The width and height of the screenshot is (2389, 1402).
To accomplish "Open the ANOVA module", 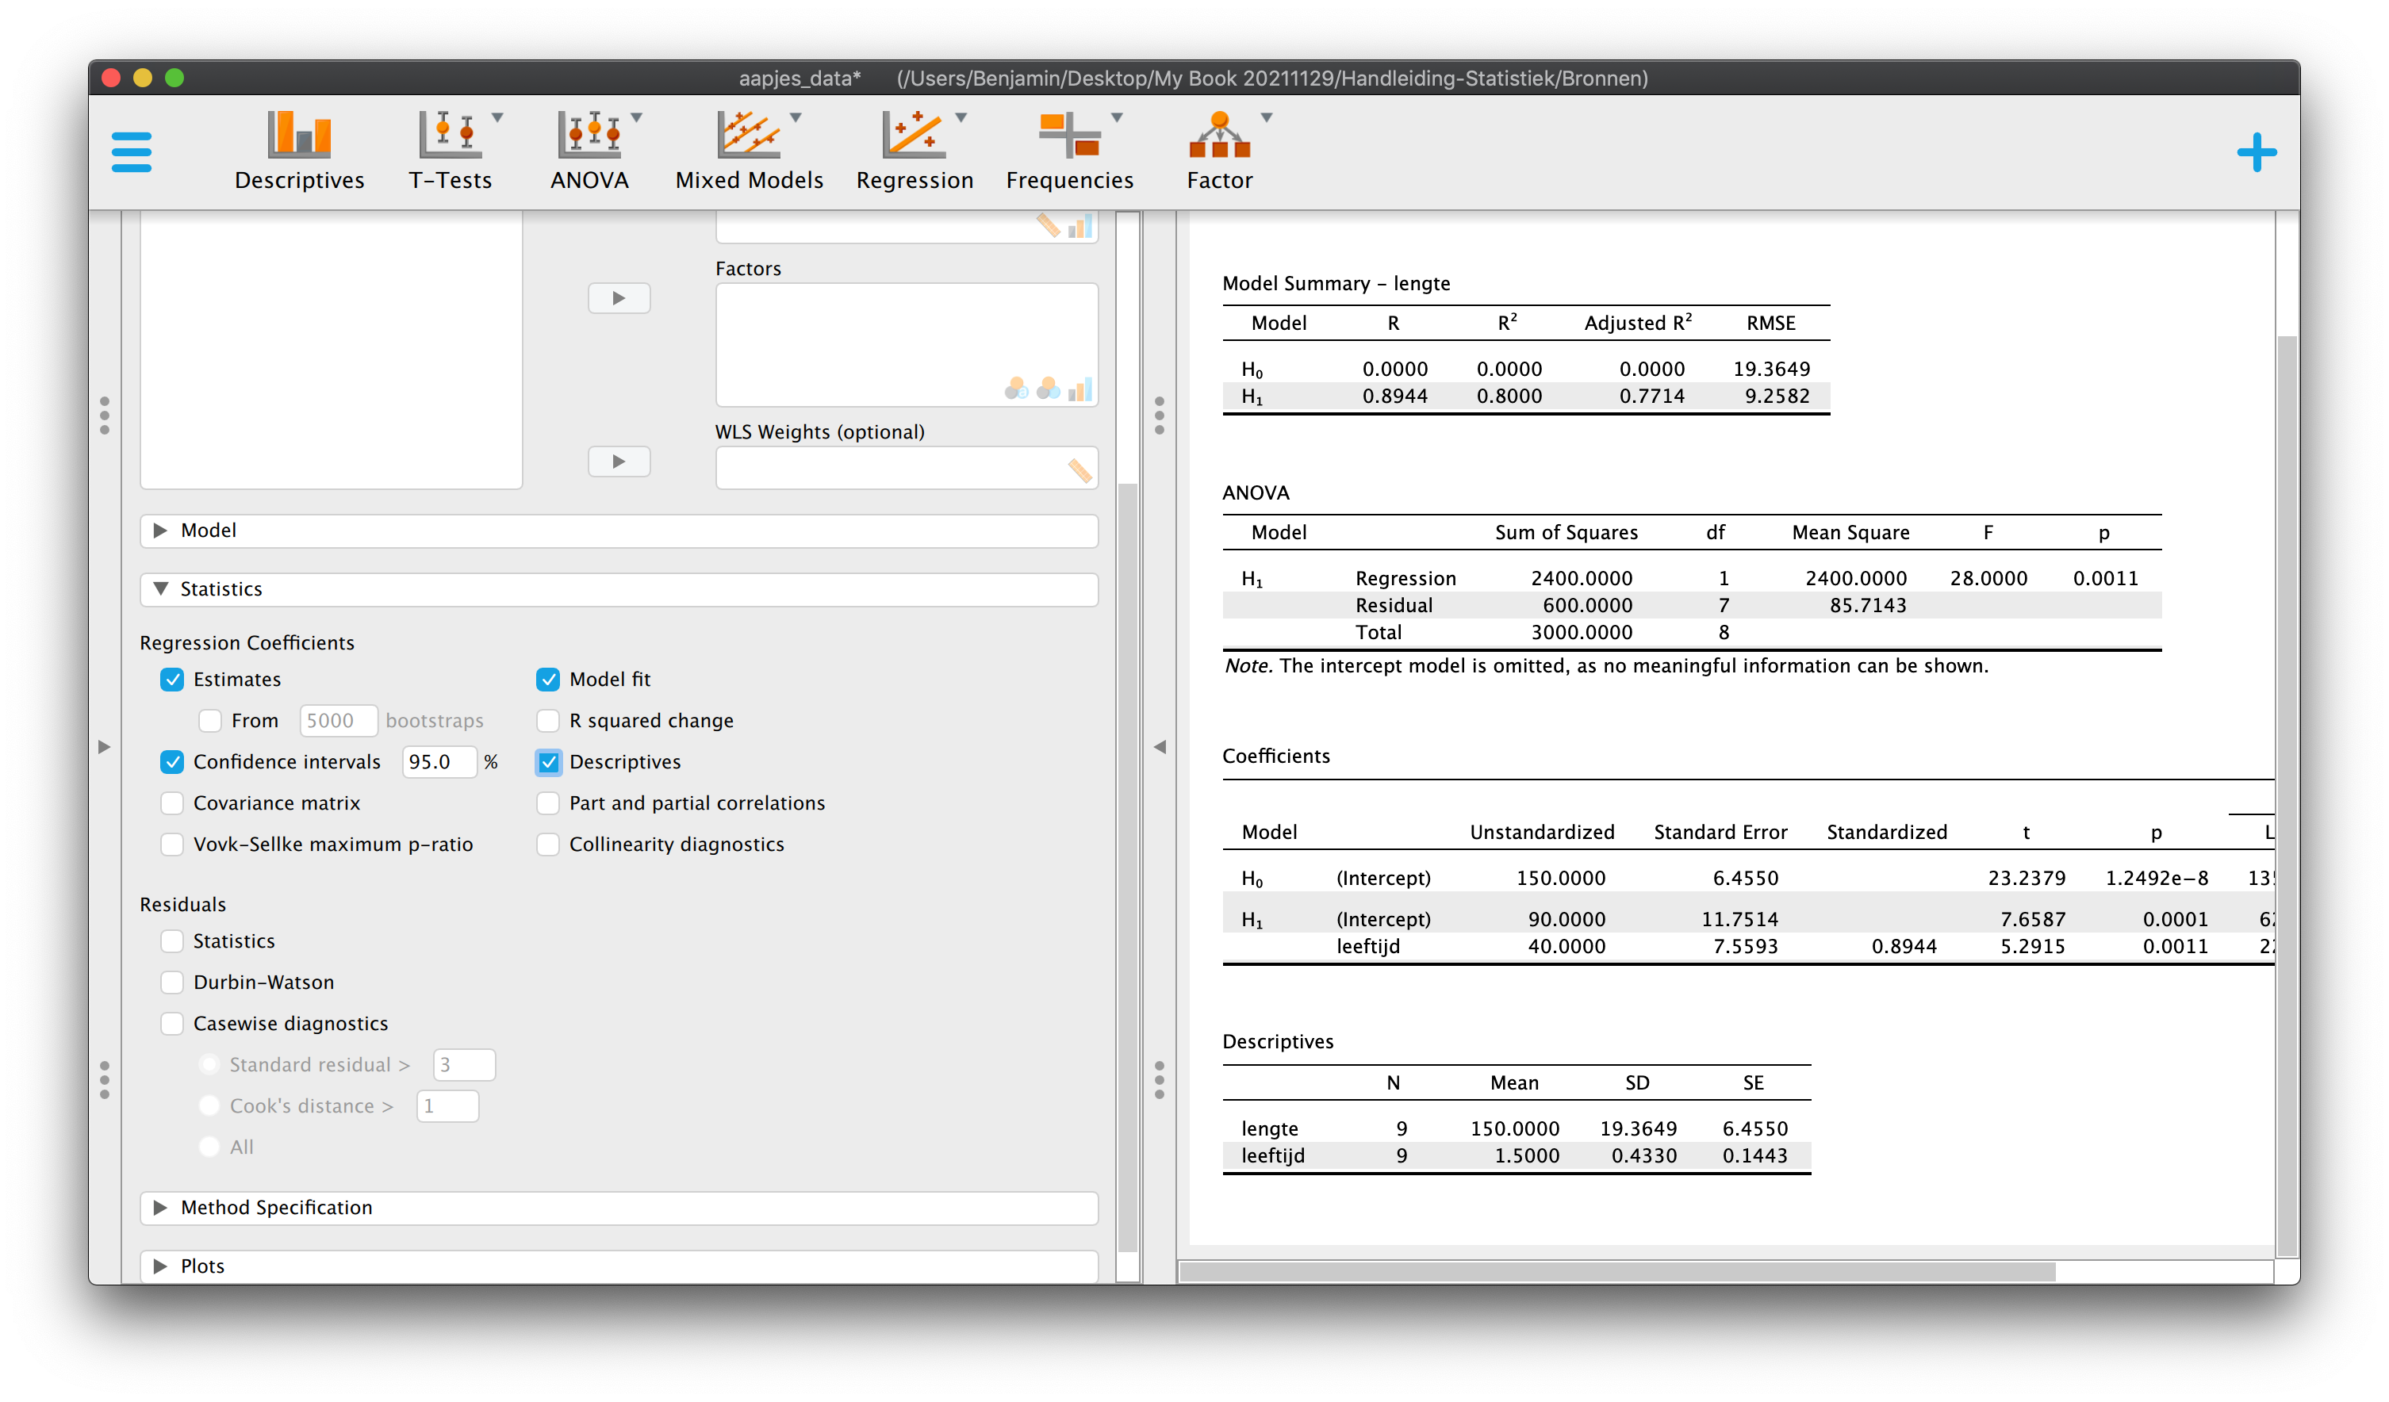I will coord(589,151).
